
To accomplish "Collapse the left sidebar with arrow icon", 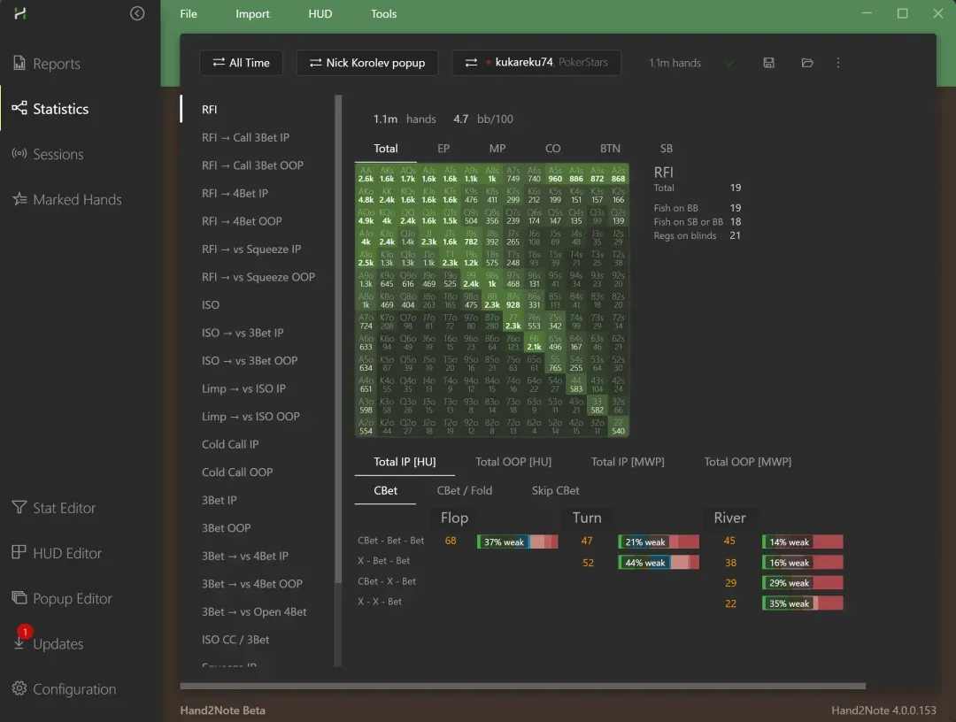I will tap(136, 13).
